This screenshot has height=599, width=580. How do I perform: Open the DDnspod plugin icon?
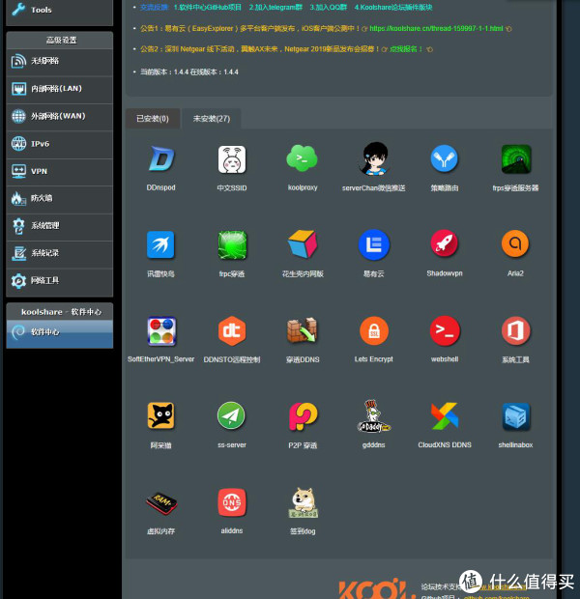pyautogui.click(x=161, y=158)
